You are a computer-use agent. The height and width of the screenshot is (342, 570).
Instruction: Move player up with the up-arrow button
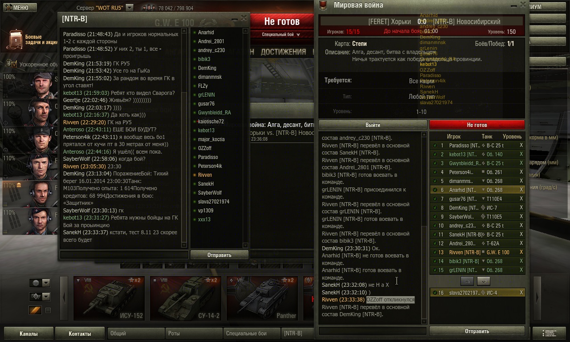(467, 281)
